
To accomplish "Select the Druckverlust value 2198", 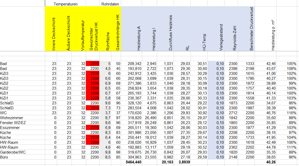I will point(250,69).
